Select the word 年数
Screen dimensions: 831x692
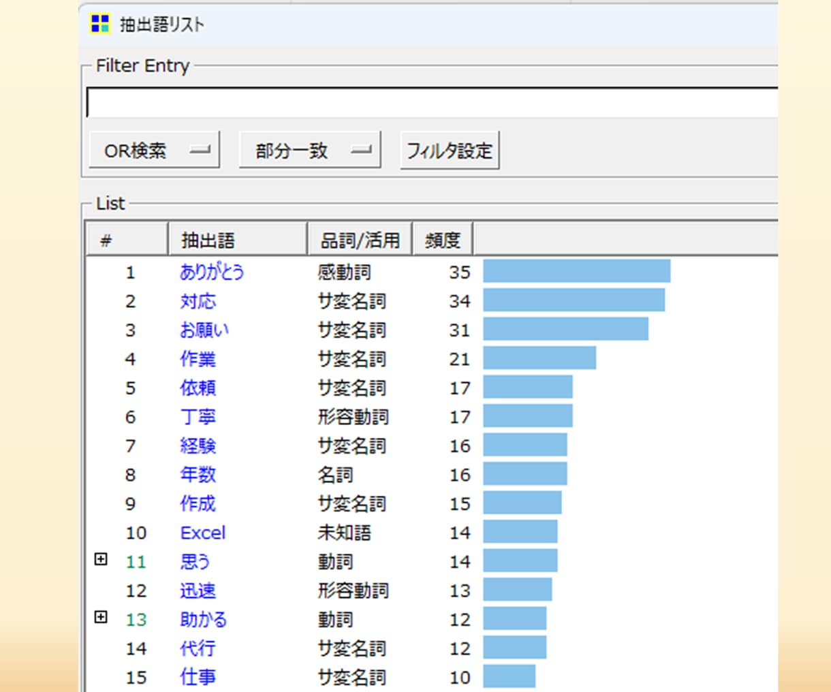198,475
